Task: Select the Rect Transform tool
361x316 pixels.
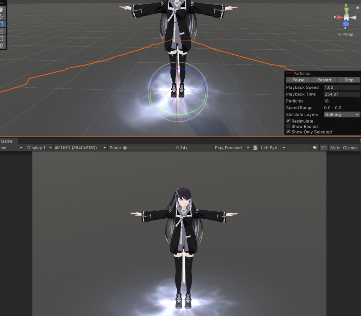Action: [3, 38]
